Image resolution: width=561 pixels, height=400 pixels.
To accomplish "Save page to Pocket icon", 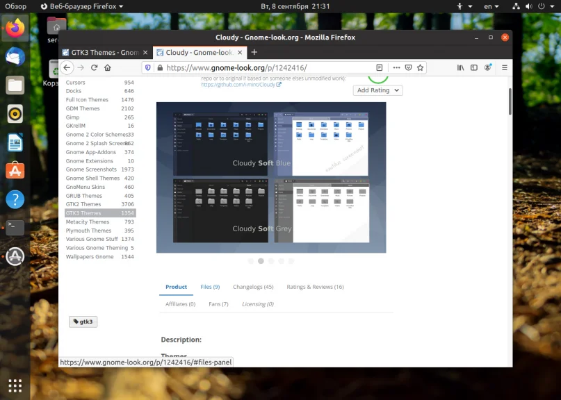I will (x=408, y=67).
